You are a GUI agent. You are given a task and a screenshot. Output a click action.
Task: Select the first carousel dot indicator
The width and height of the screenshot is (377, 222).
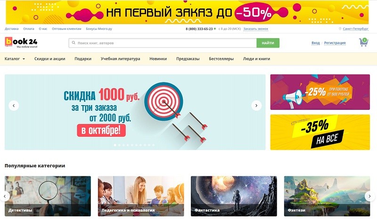tap(115, 145)
